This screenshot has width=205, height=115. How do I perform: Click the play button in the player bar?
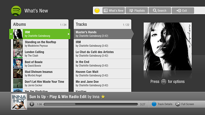point(32,104)
